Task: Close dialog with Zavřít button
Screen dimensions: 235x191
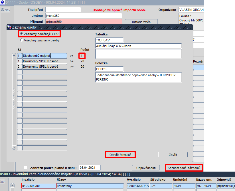Action: tap(173, 155)
